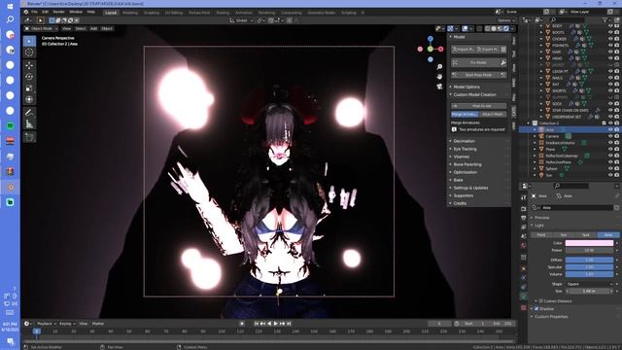Click the Start Pose Mode button
The image size is (622, 350).
[479, 75]
